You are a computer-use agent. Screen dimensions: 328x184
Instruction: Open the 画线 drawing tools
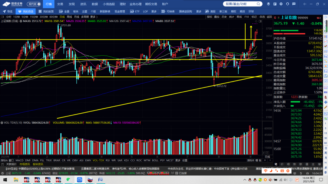[239, 17]
